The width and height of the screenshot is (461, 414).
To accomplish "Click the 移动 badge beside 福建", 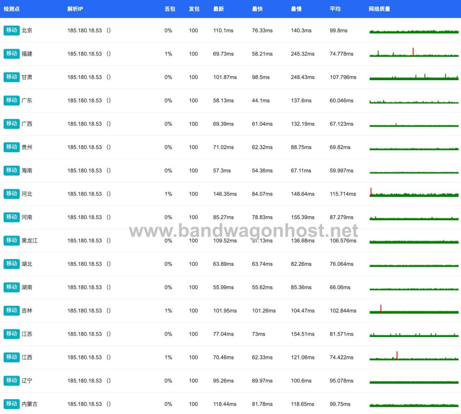I will [11, 54].
